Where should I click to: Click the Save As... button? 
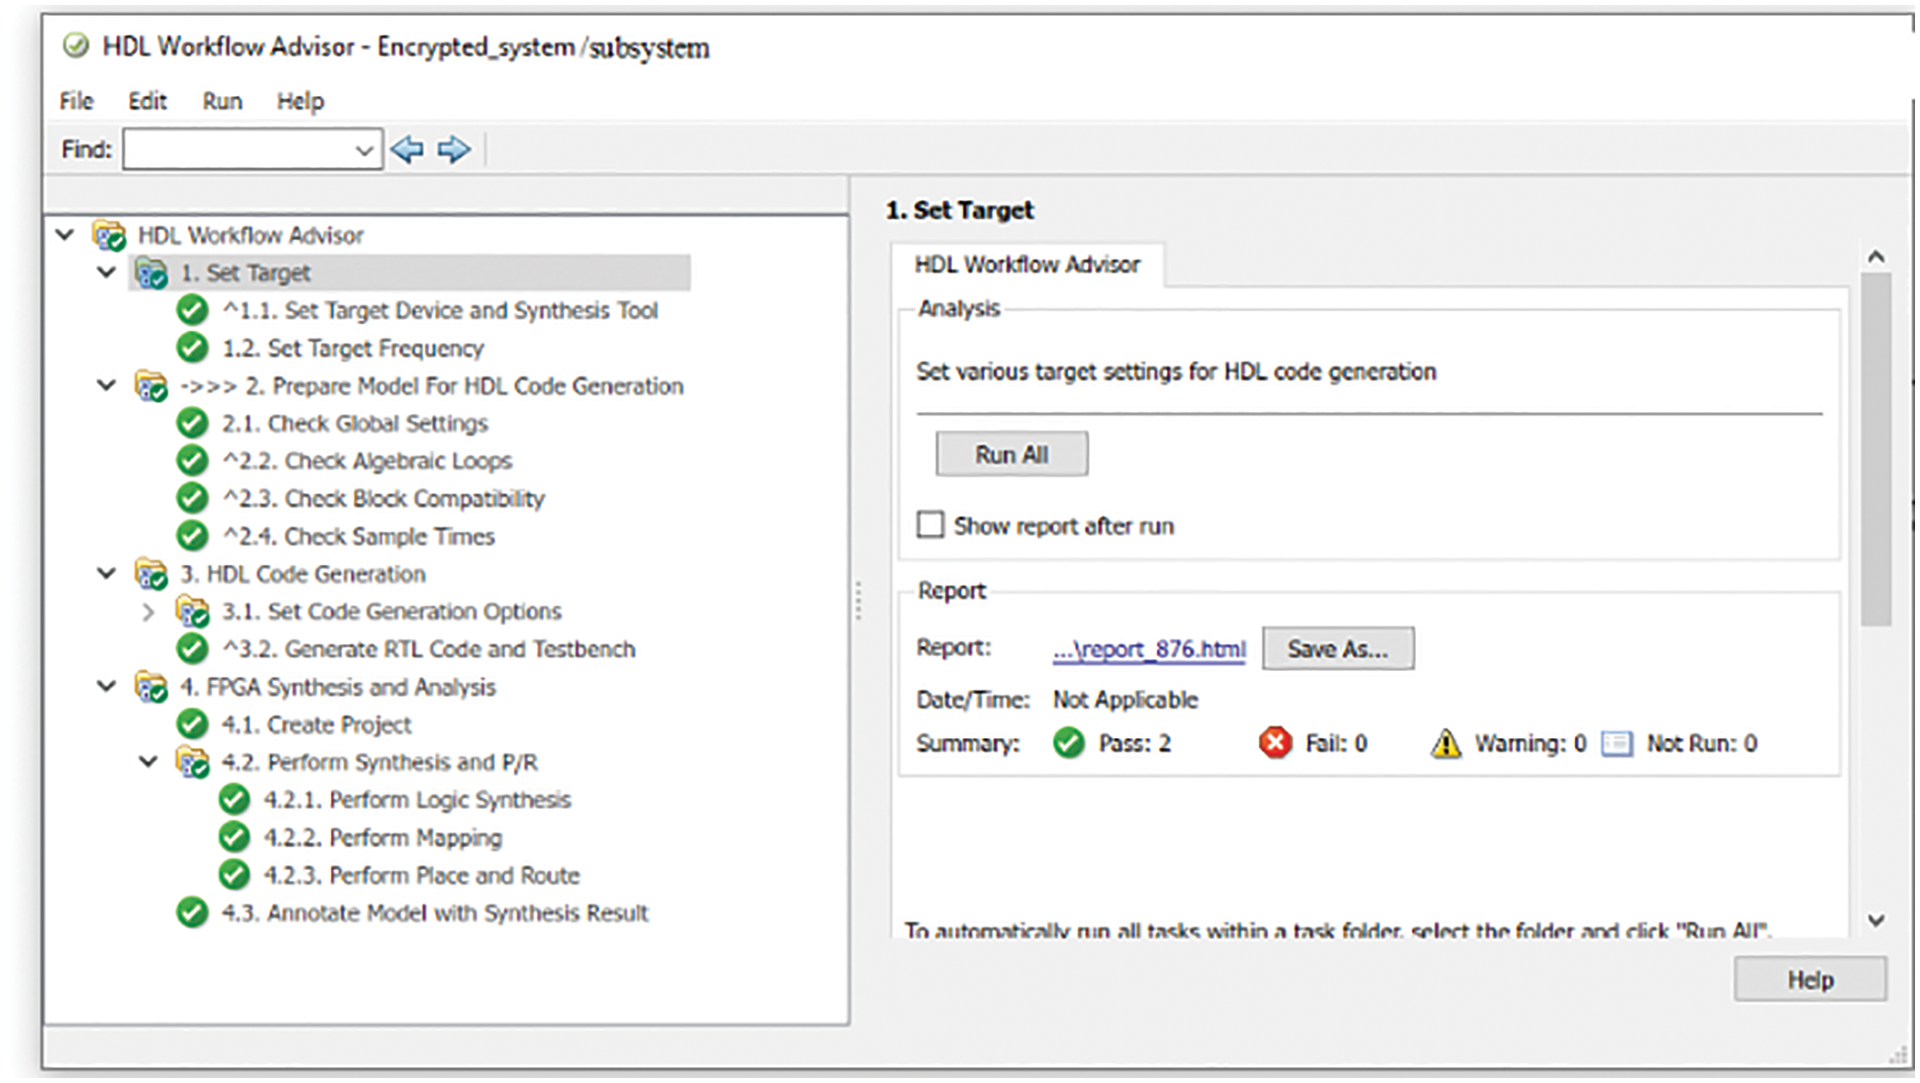pyautogui.click(x=1337, y=649)
